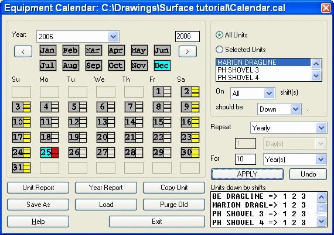This screenshot has width=334, height=235.
Task: Click the Purge Old button
Action: (x=174, y=205)
